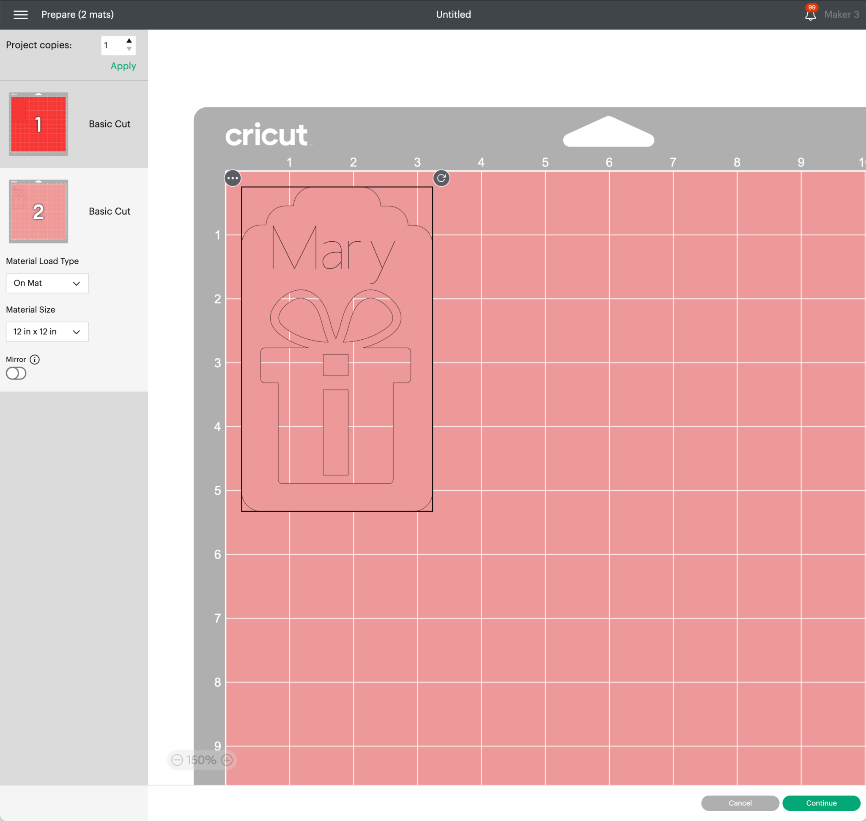Zoom in with the plus icon
The width and height of the screenshot is (866, 821).
[227, 760]
